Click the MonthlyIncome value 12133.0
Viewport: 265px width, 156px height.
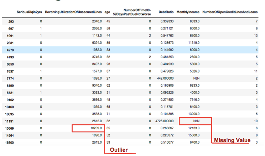194,128
